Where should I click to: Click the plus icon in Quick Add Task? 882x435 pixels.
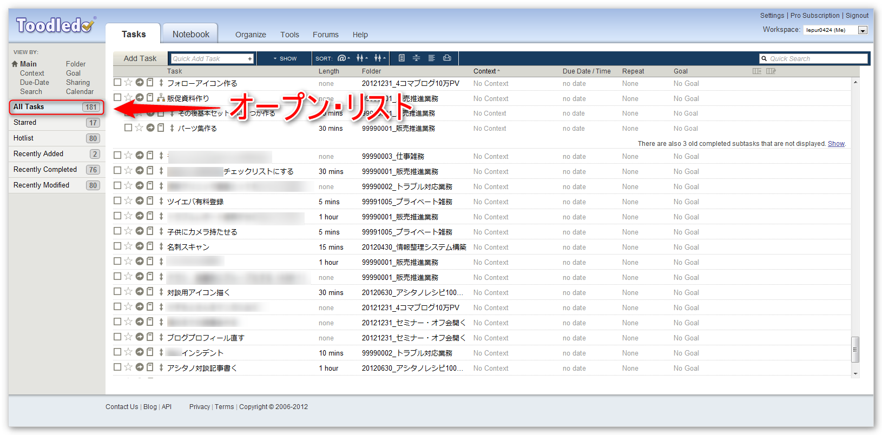click(x=249, y=58)
